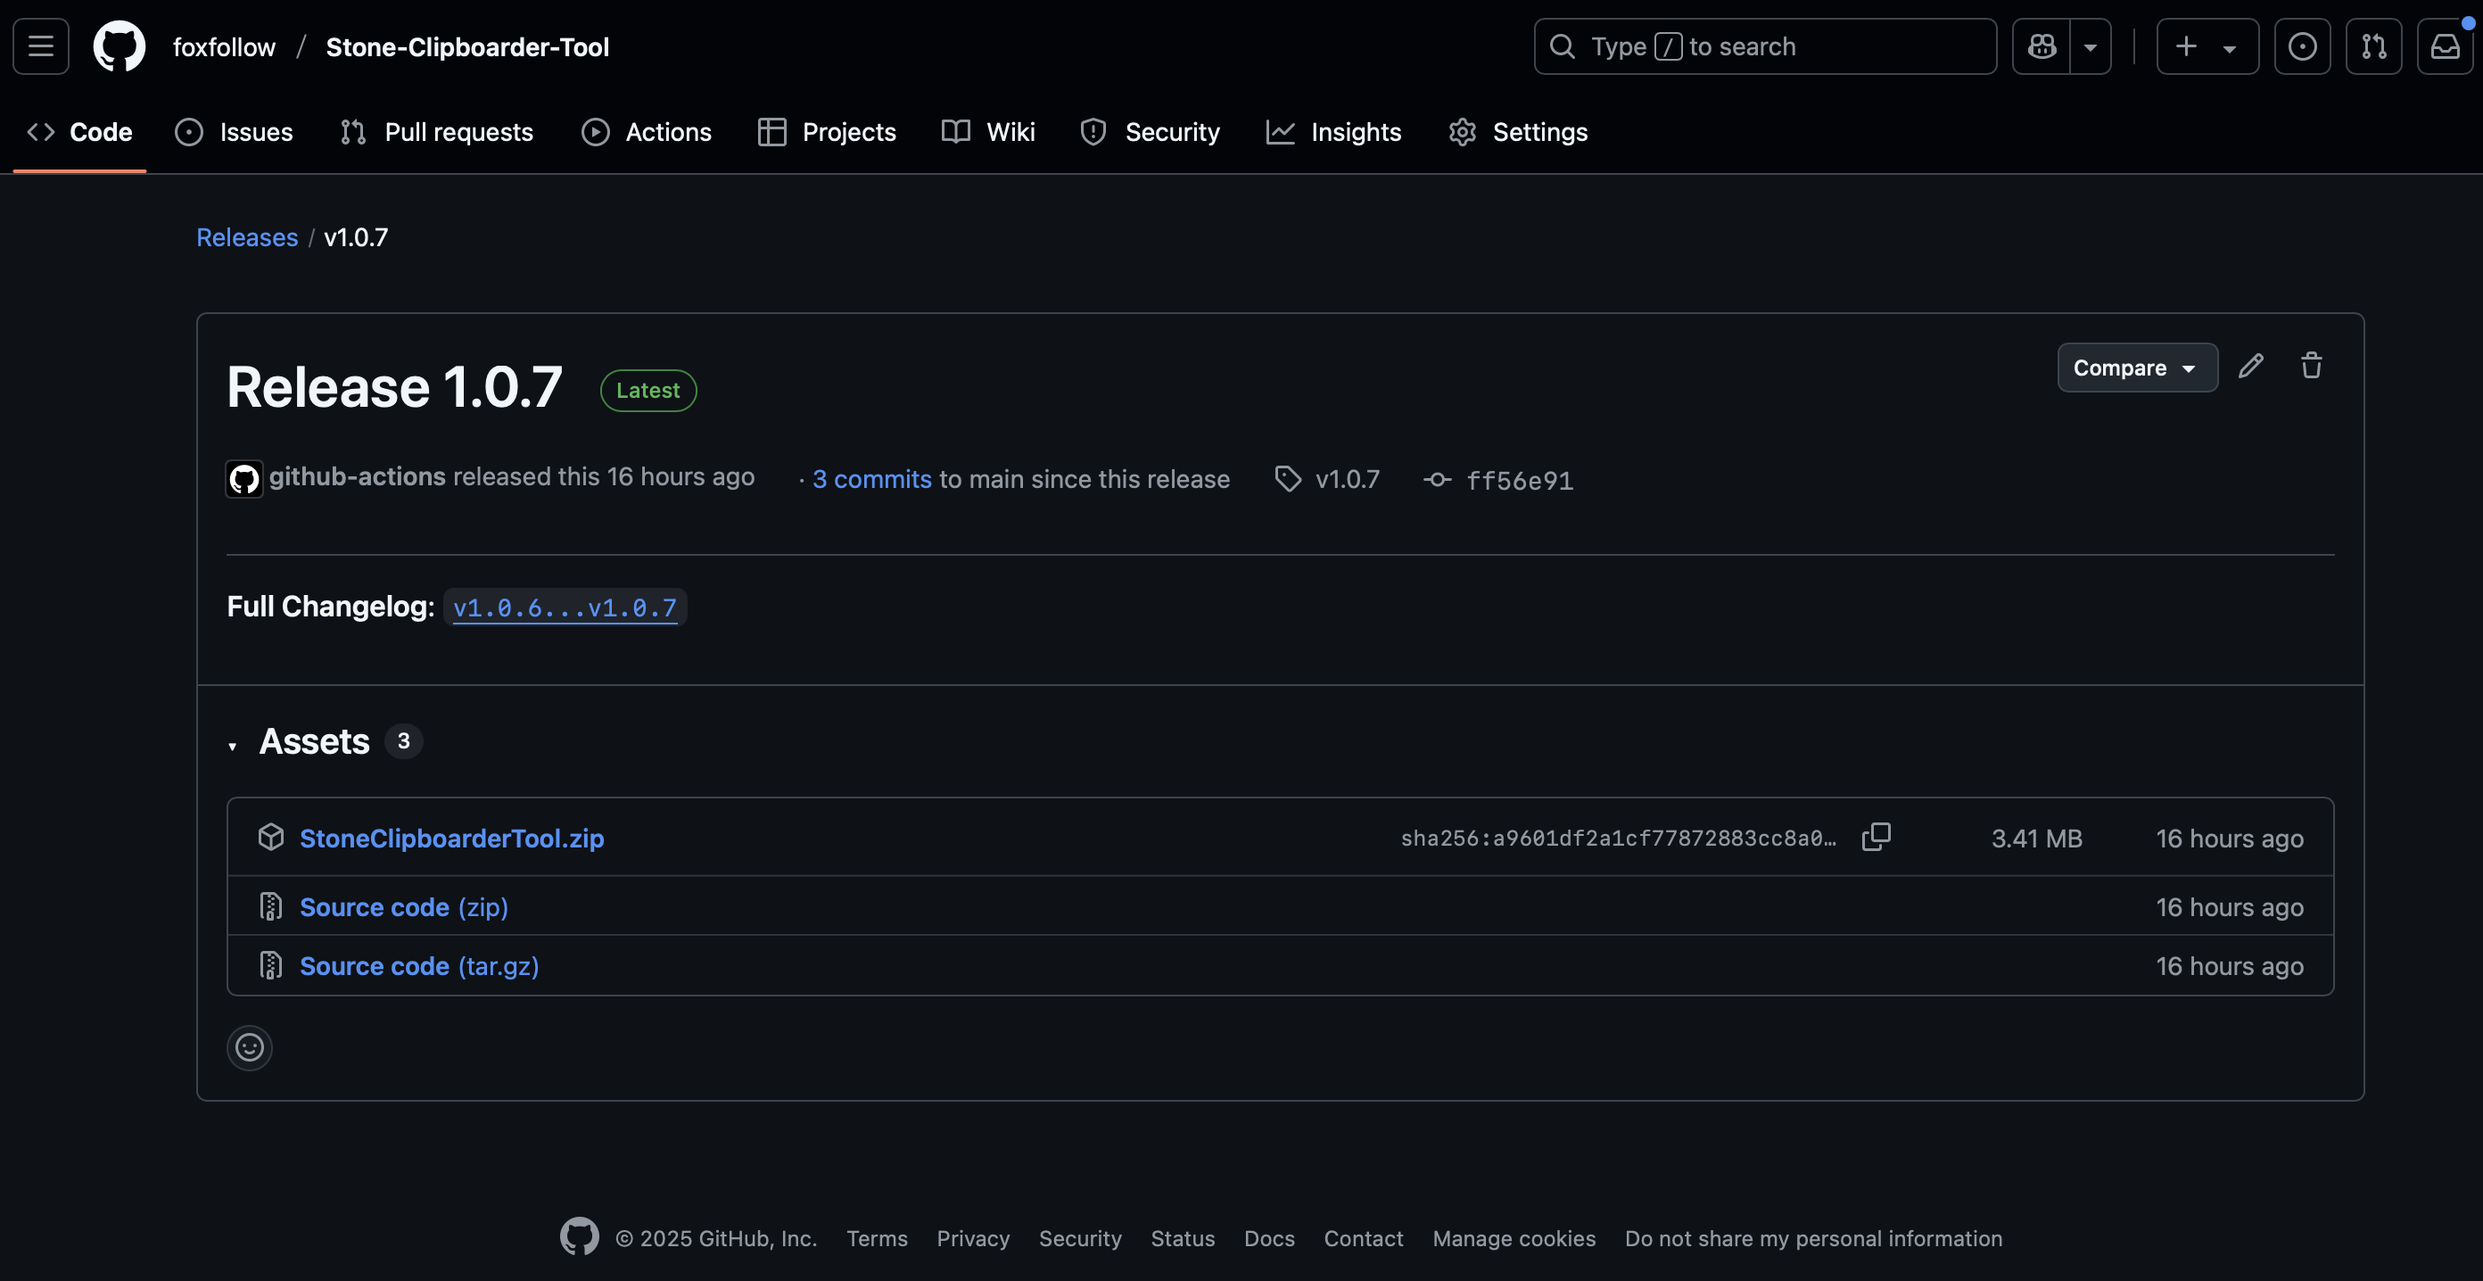
Task: Open the Docs footer link
Action: (1269, 1238)
